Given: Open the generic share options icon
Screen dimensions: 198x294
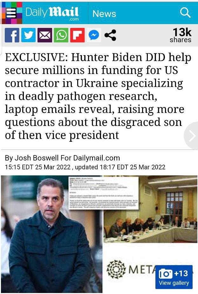Looking at the screenshot, I should (110, 35).
